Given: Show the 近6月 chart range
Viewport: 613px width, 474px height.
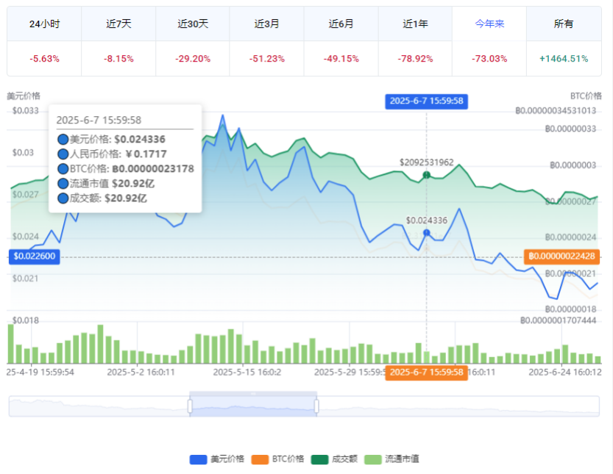Looking at the screenshot, I should tap(341, 24).
